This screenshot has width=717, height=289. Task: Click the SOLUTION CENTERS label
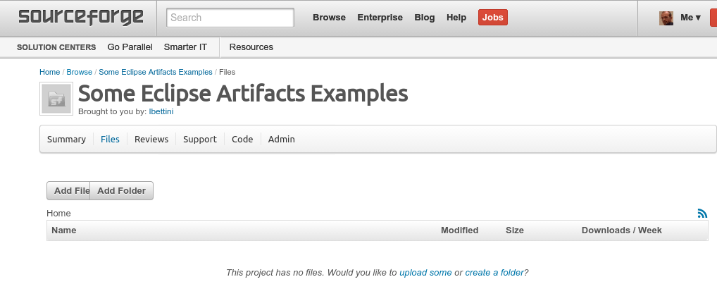tap(56, 47)
